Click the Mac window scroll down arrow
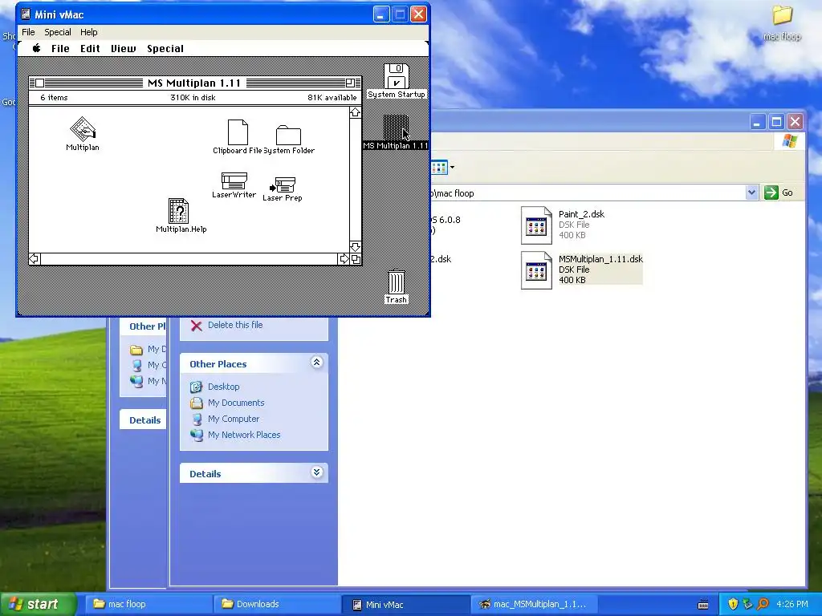Screen dimensions: 822x616 (x=356, y=247)
